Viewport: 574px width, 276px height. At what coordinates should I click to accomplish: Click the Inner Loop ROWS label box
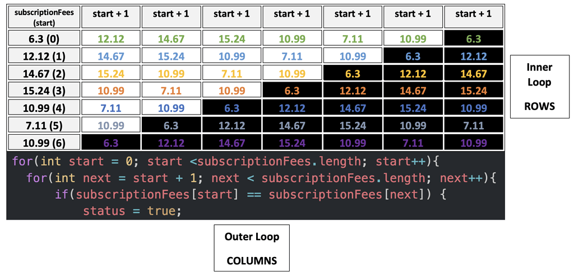click(x=540, y=87)
